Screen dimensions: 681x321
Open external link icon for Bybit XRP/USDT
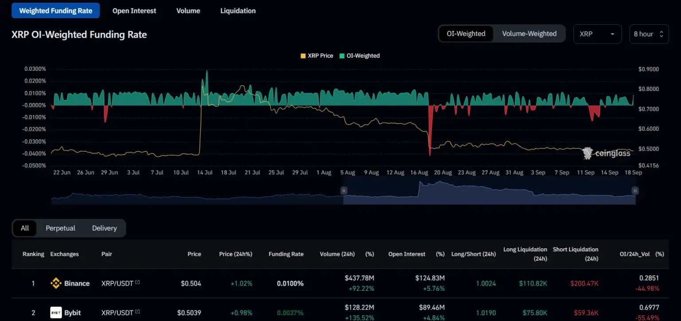[x=137, y=311]
